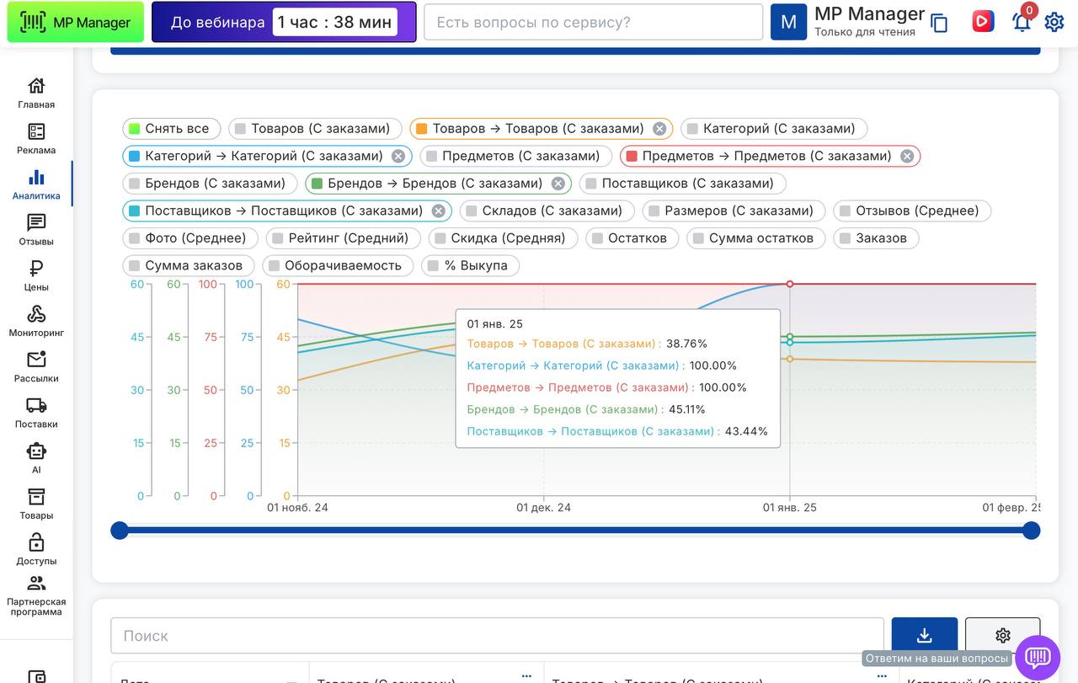The image size is (1078, 683).
Task: Click the copy icon beside MP Manager
Action: [x=939, y=24]
